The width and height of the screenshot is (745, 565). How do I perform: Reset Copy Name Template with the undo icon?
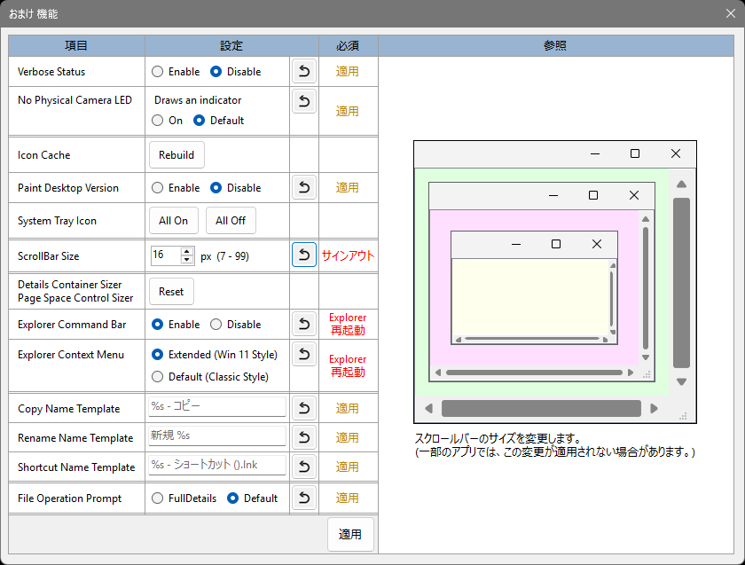point(304,408)
